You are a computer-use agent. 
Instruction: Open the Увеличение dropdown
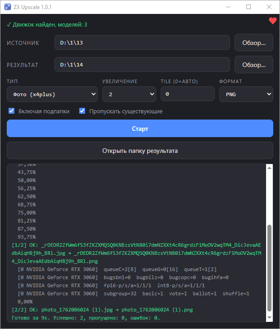coord(129,94)
